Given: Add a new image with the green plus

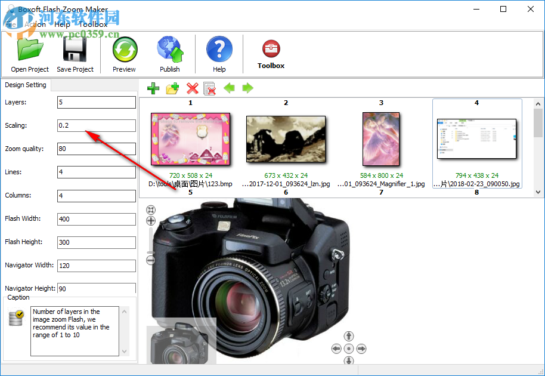Looking at the screenshot, I should [x=153, y=88].
